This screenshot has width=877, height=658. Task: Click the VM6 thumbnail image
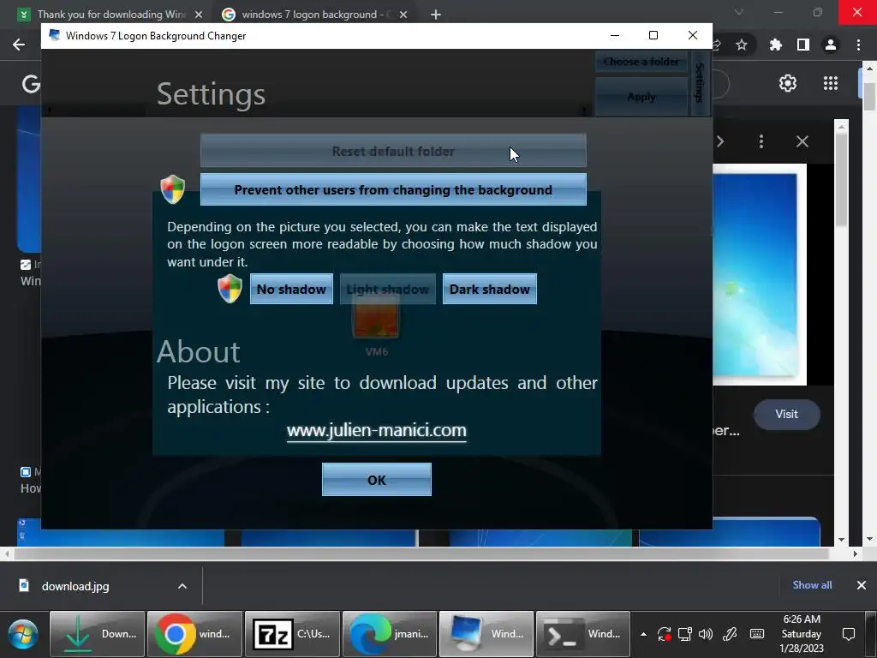pyautogui.click(x=376, y=317)
